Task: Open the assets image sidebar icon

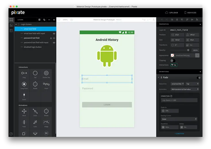Action: (x=11, y=25)
